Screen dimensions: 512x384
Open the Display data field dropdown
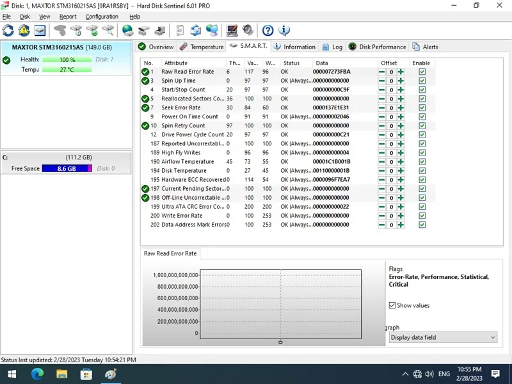[443, 337]
